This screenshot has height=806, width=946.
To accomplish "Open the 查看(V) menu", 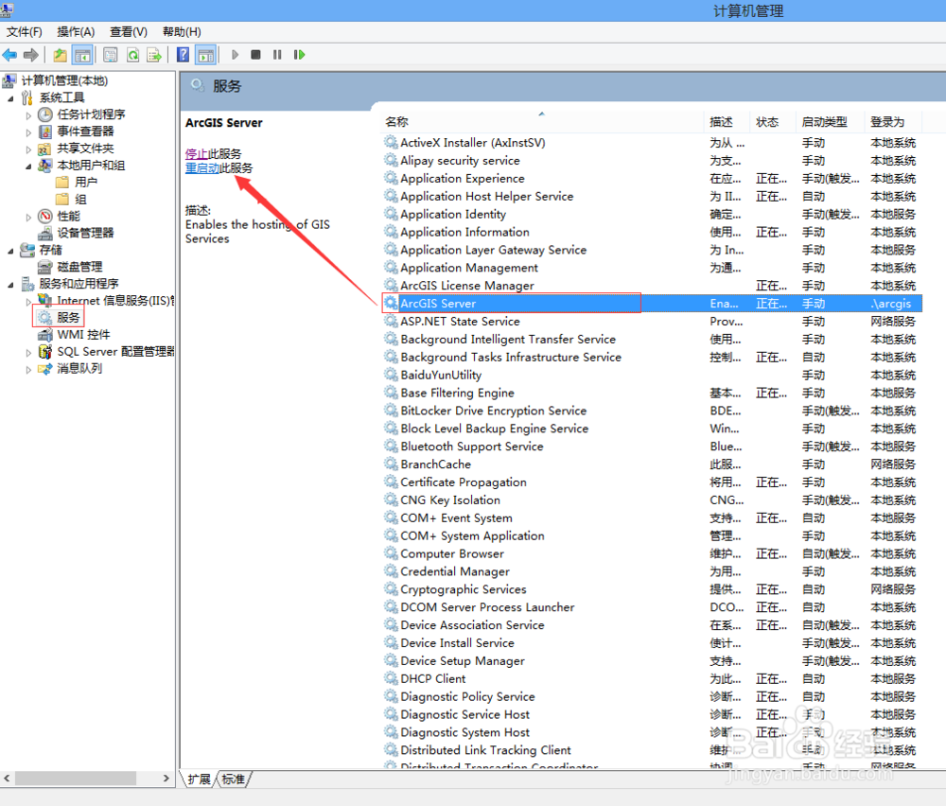I will coord(129,32).
